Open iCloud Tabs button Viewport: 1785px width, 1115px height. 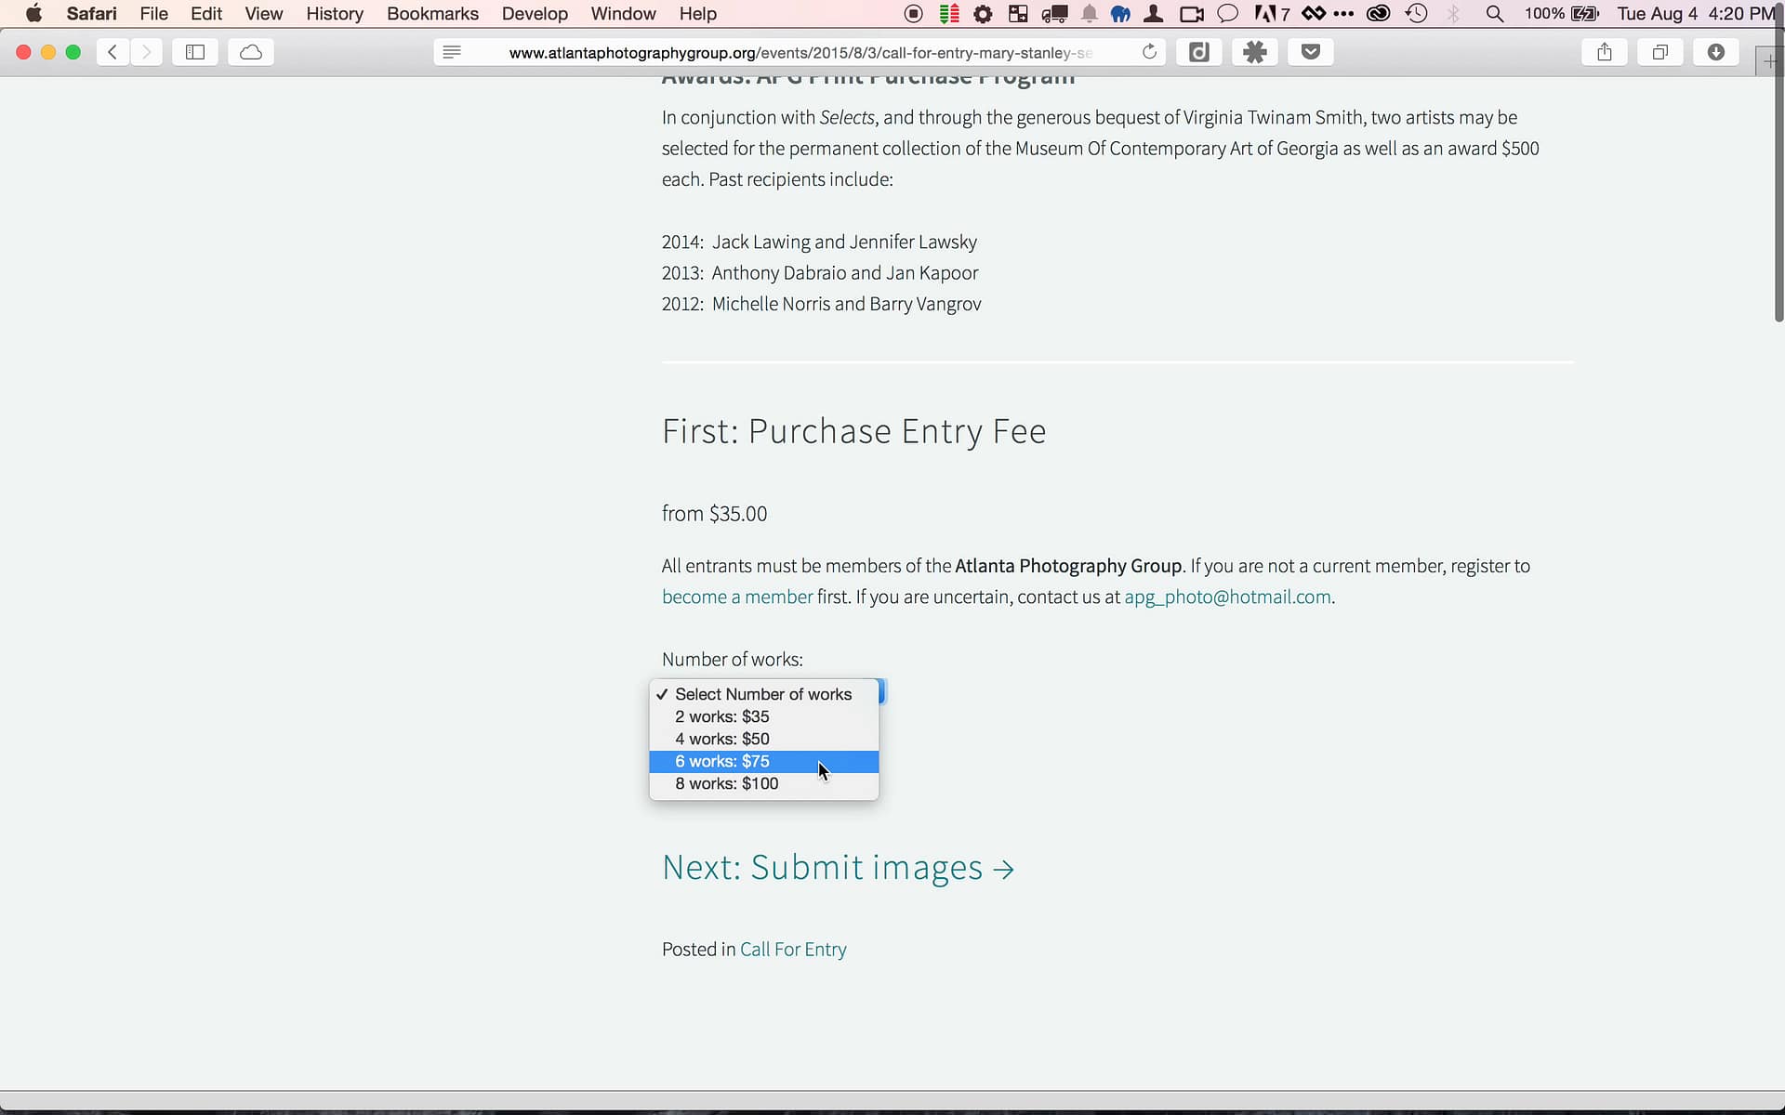[x=251, y=52]
